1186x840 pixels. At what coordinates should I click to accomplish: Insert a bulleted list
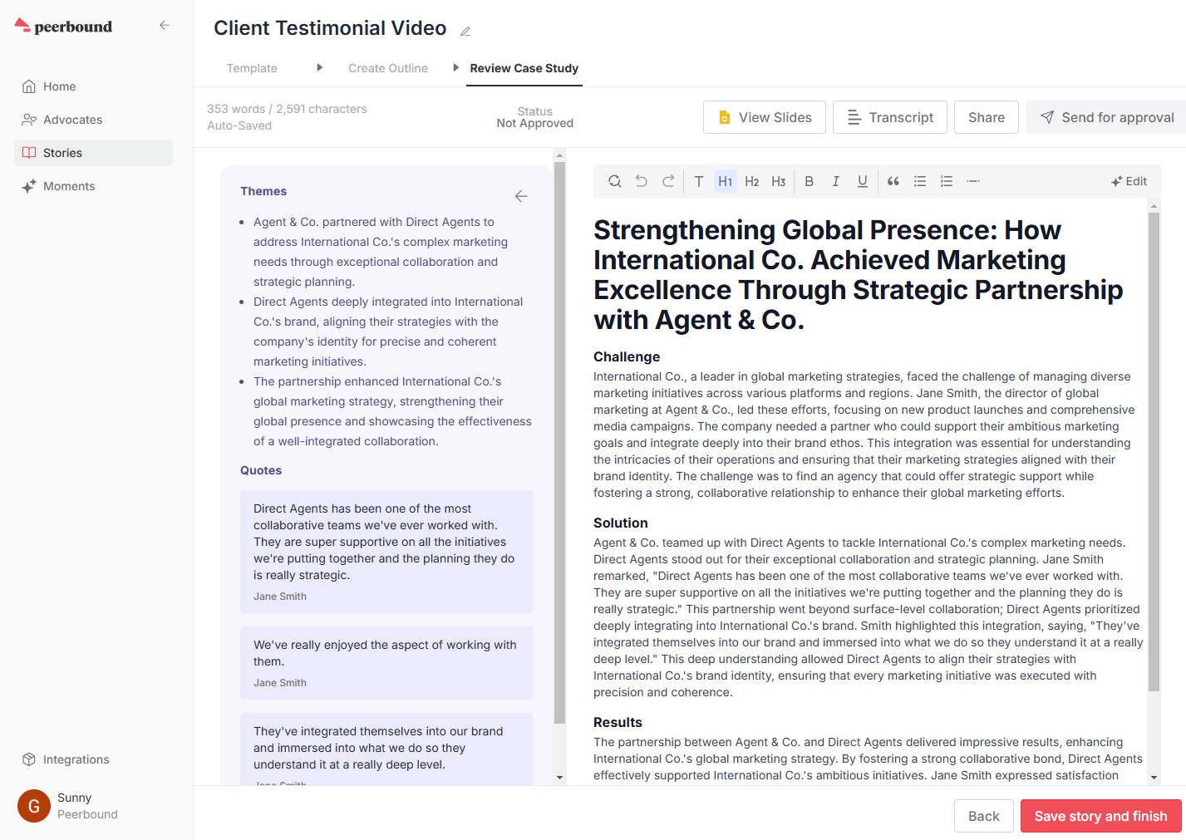[x=919, y=181]
